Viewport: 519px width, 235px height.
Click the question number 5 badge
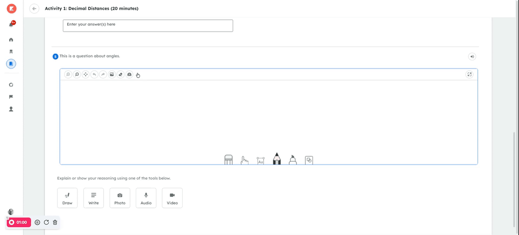coord(56,56)
